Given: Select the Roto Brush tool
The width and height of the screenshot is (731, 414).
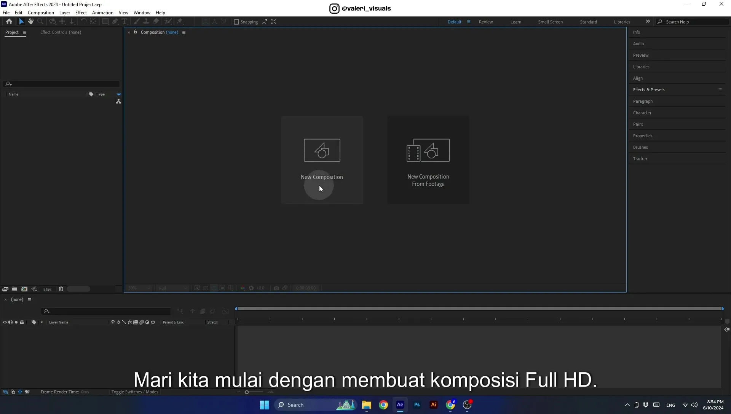Looking at the screenshot, I should [168, 22].
